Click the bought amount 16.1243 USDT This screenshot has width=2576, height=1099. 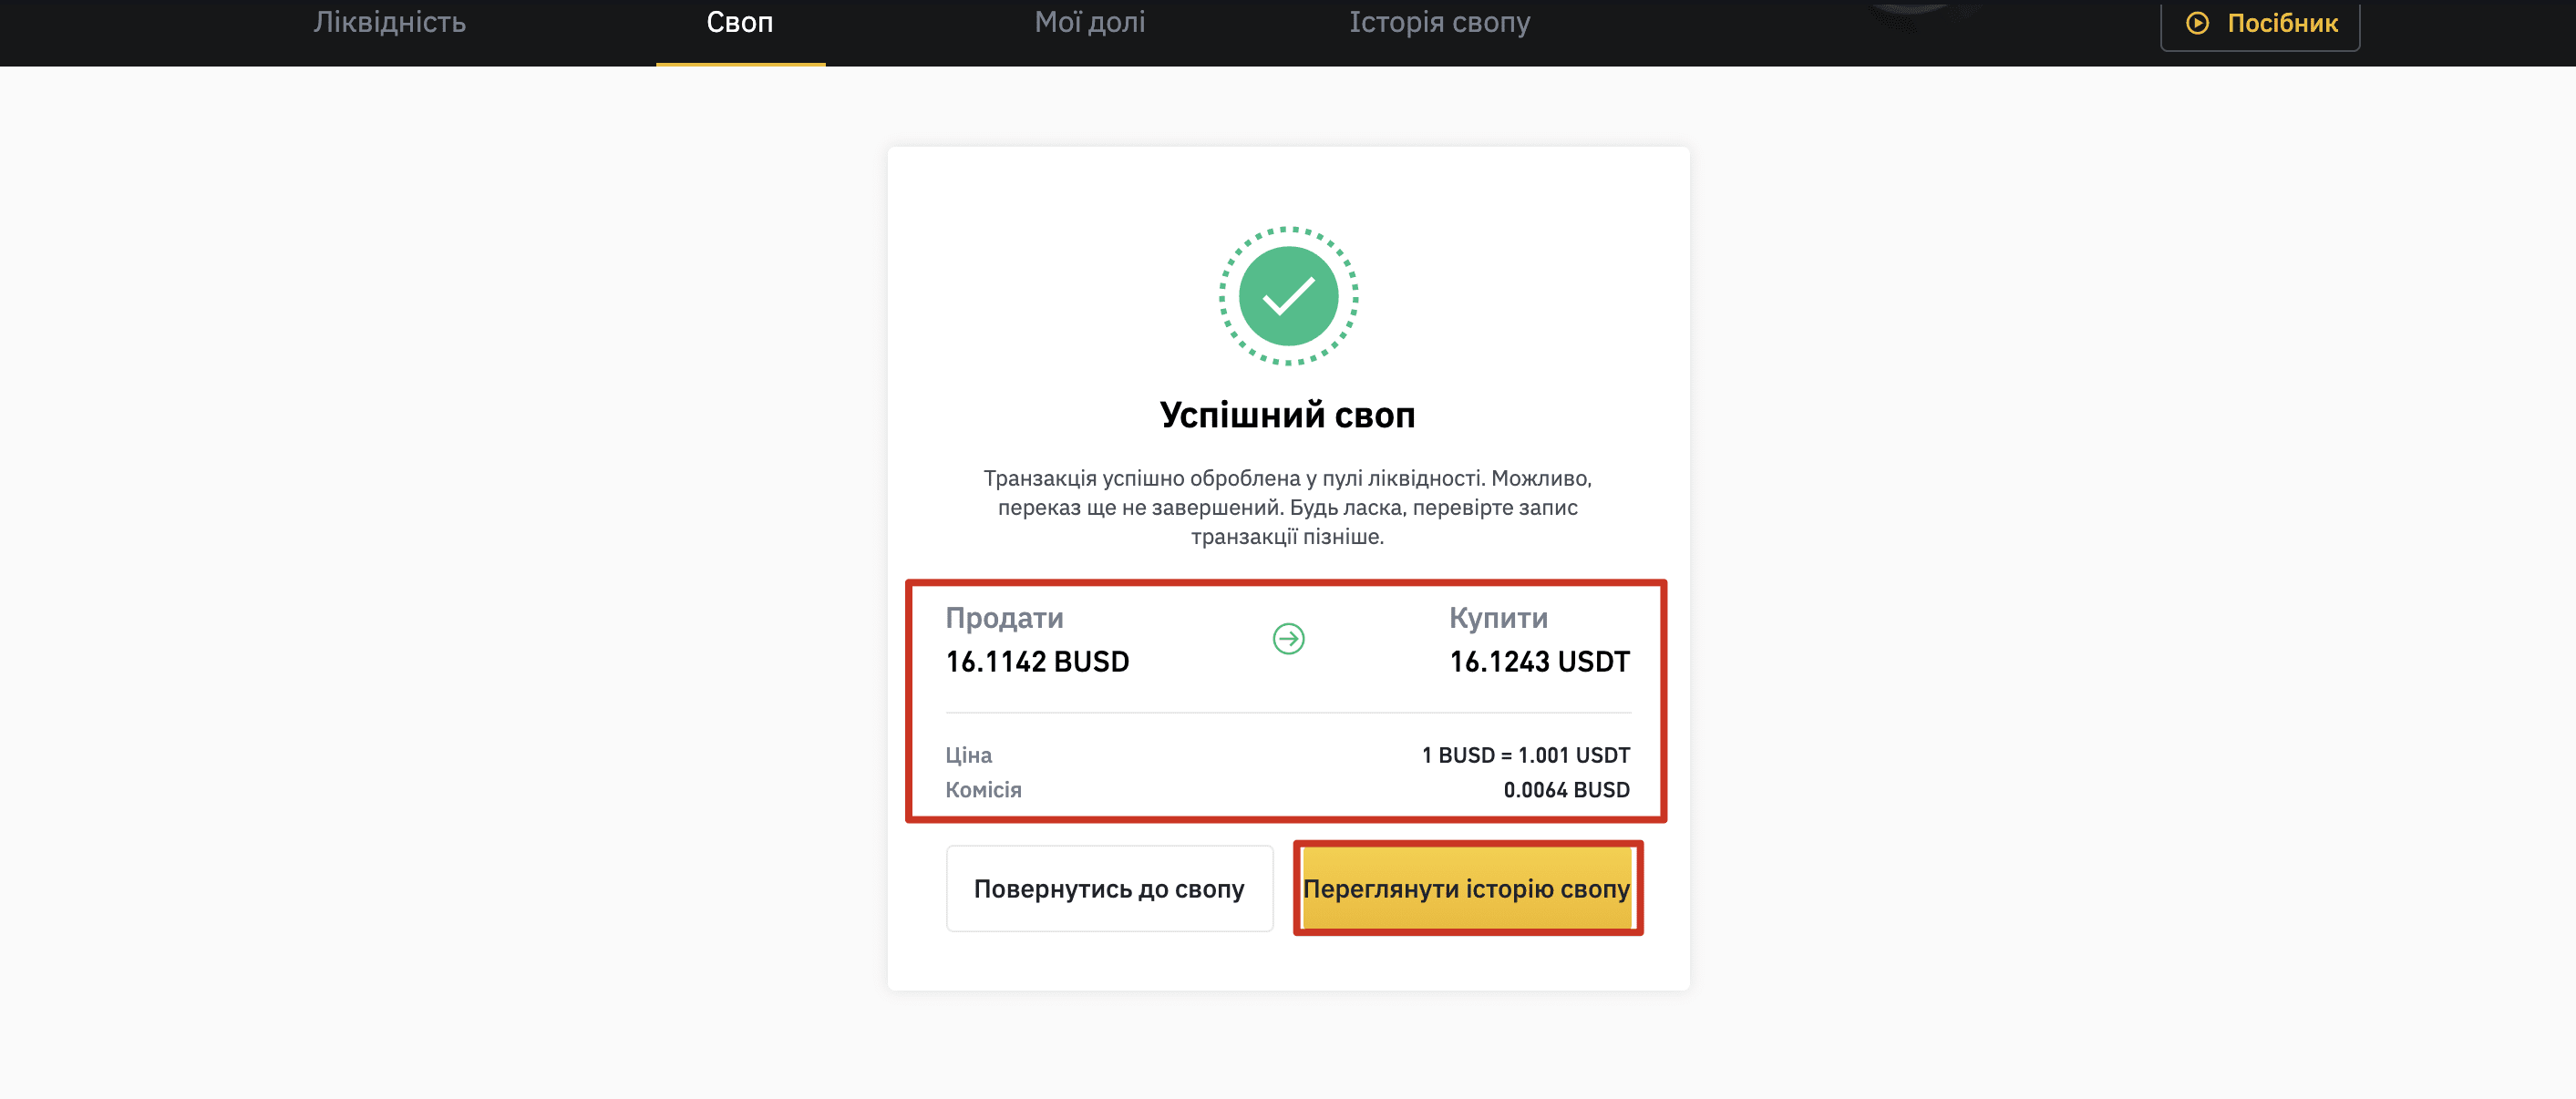(x=1540, y=662)
